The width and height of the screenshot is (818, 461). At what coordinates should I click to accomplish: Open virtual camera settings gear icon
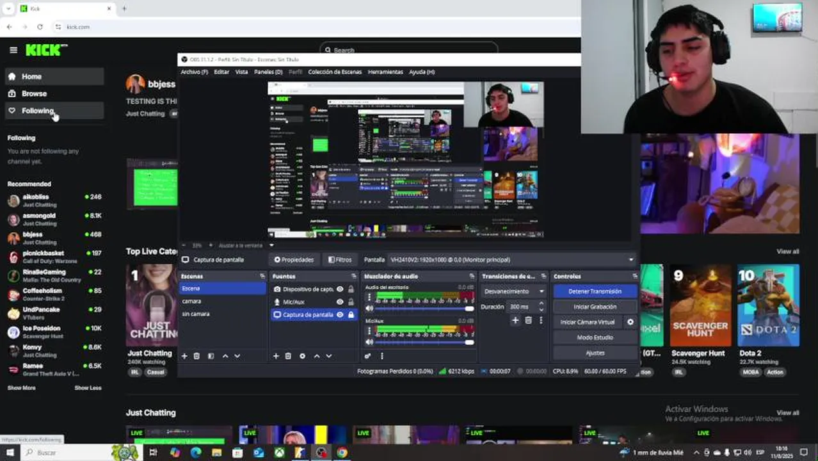(x=630, y=322)
